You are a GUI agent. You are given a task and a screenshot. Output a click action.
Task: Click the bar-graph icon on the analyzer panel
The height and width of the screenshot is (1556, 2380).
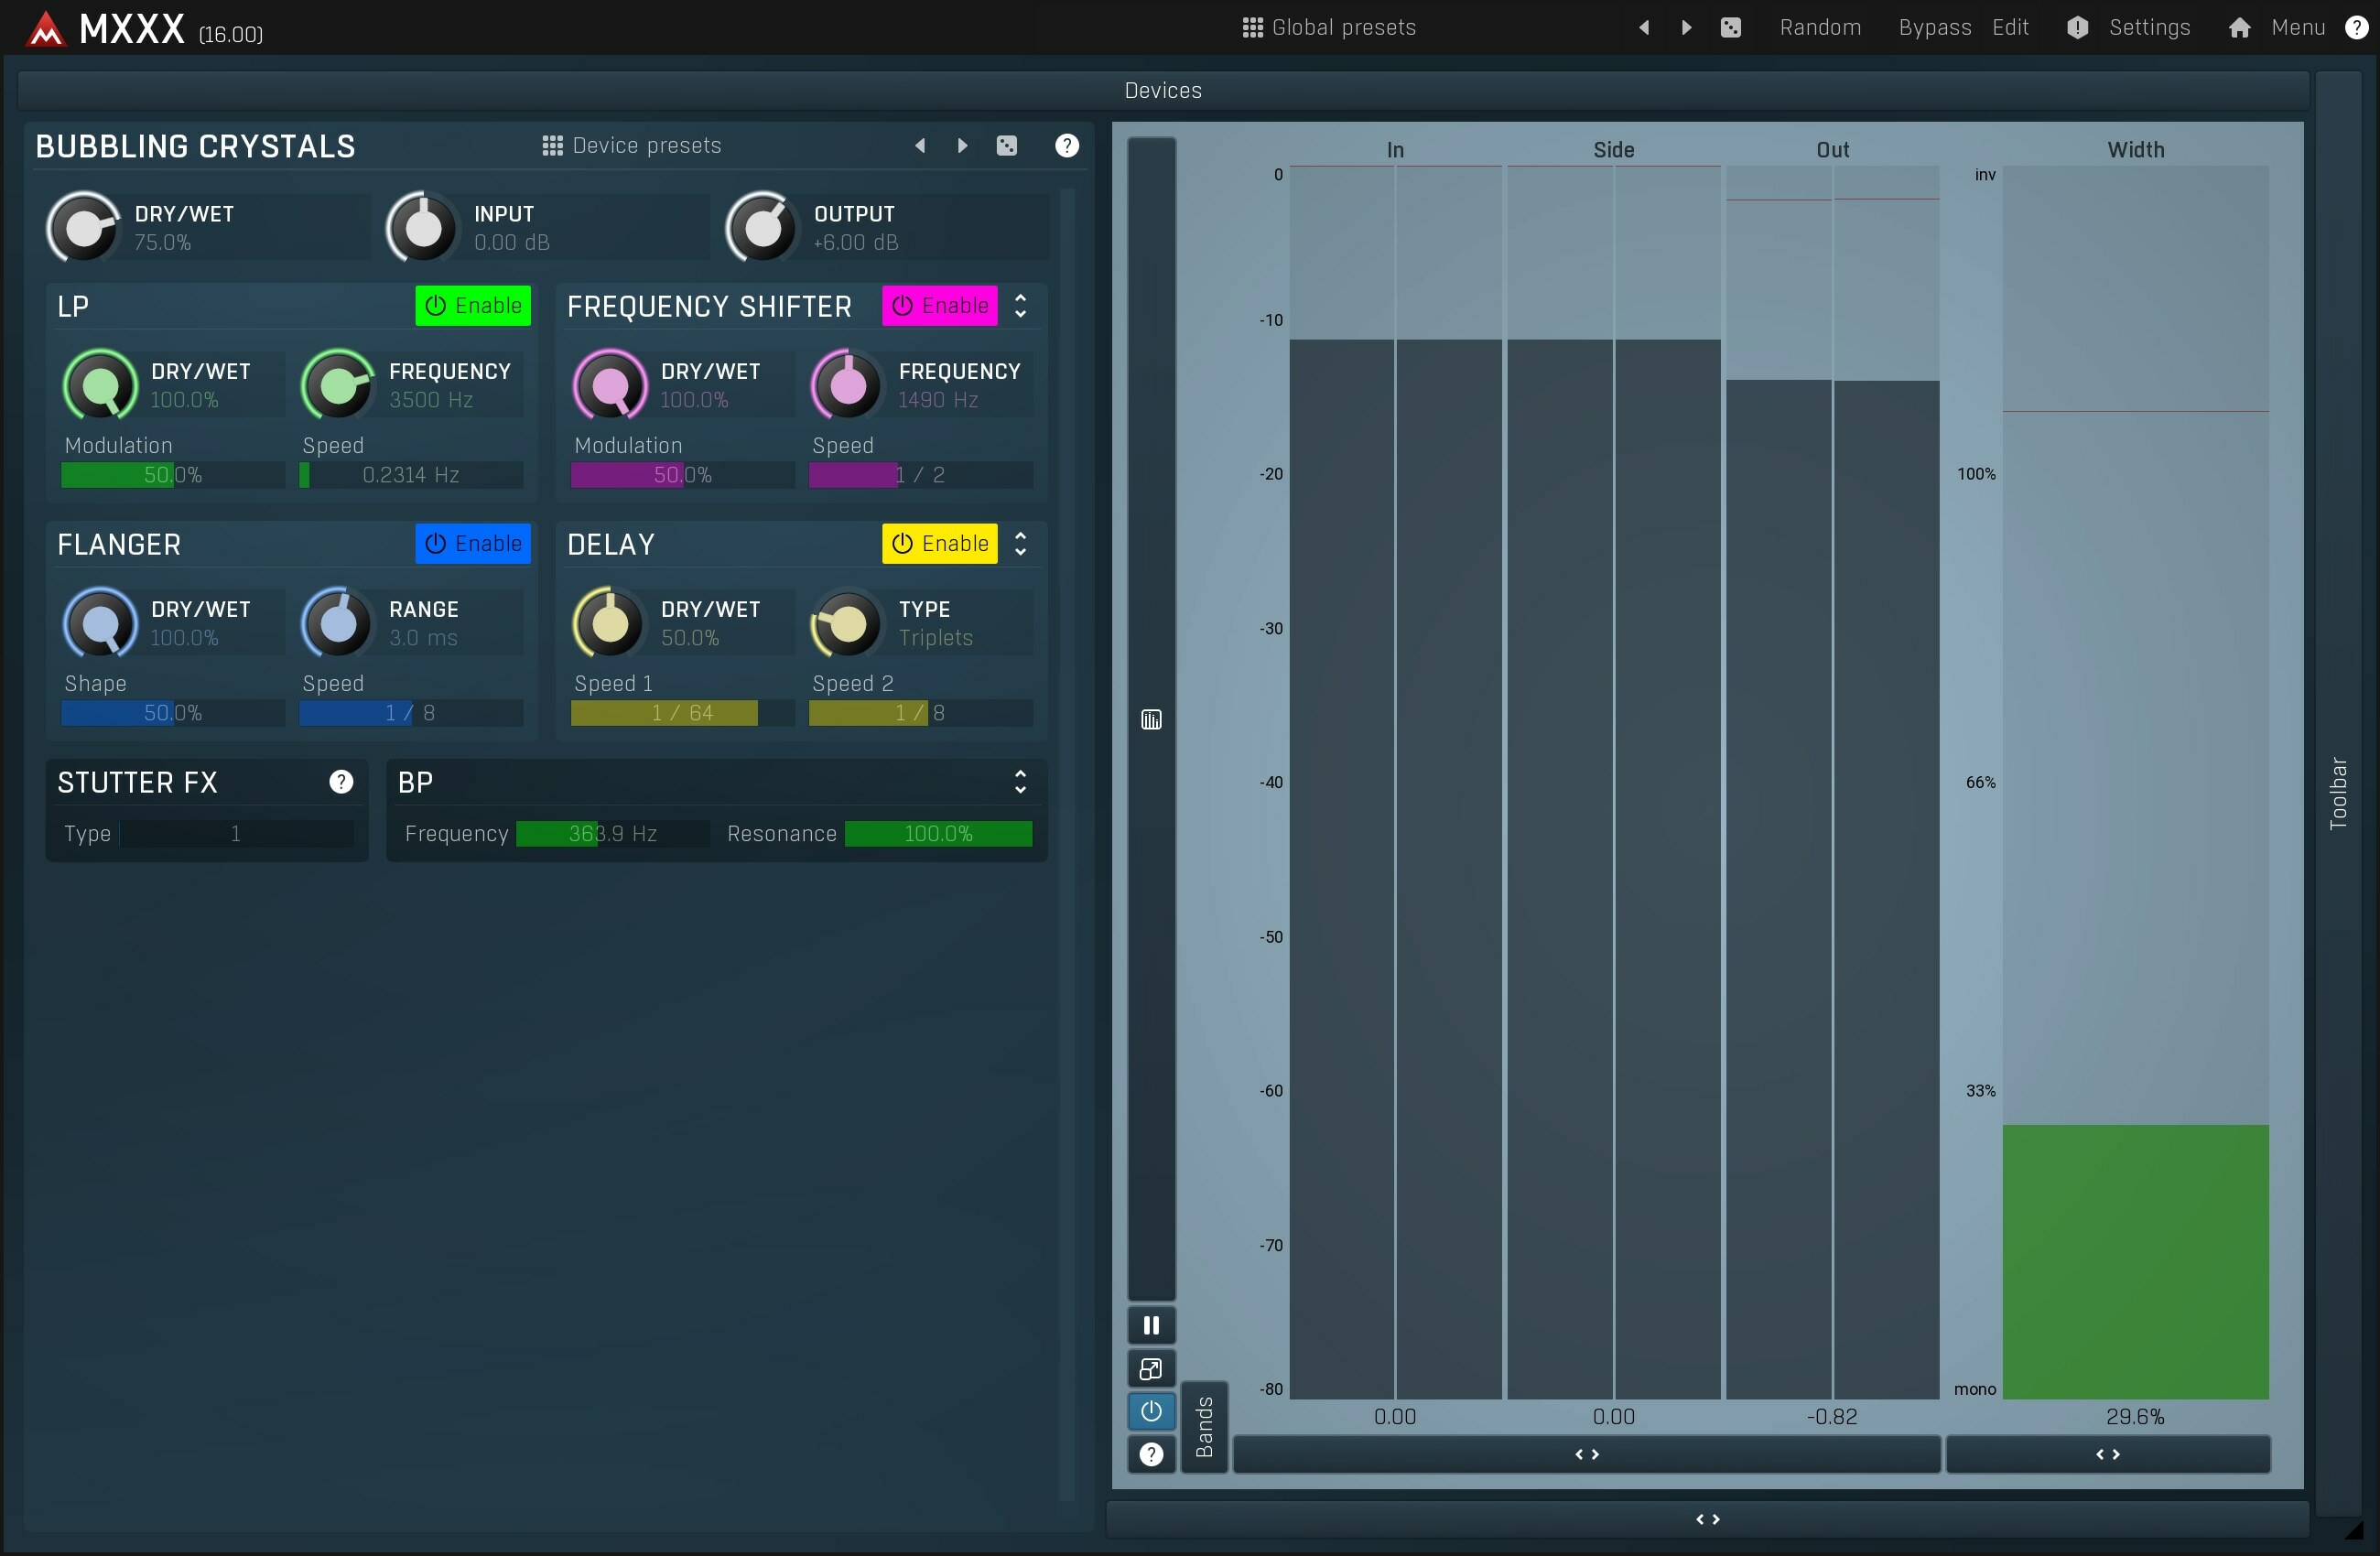(x=1151, y=719)
